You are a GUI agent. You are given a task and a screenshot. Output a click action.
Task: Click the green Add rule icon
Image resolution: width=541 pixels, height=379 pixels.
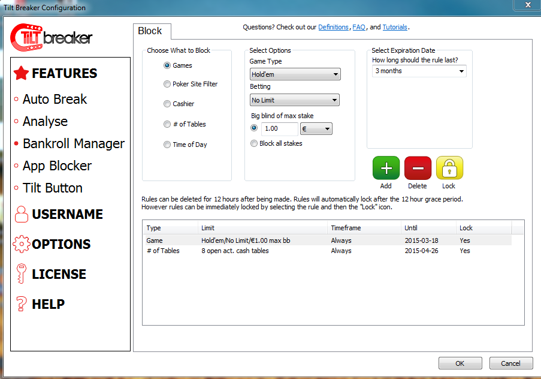(x=386, y=168)
